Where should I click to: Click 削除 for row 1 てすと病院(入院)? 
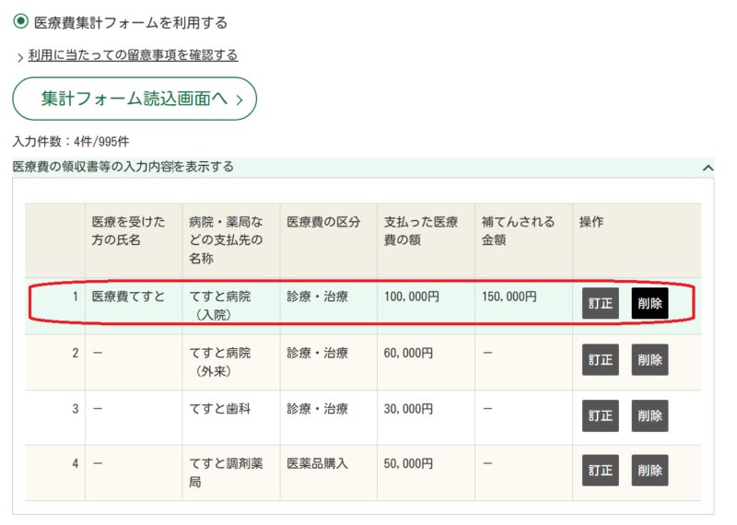point(649,304)
